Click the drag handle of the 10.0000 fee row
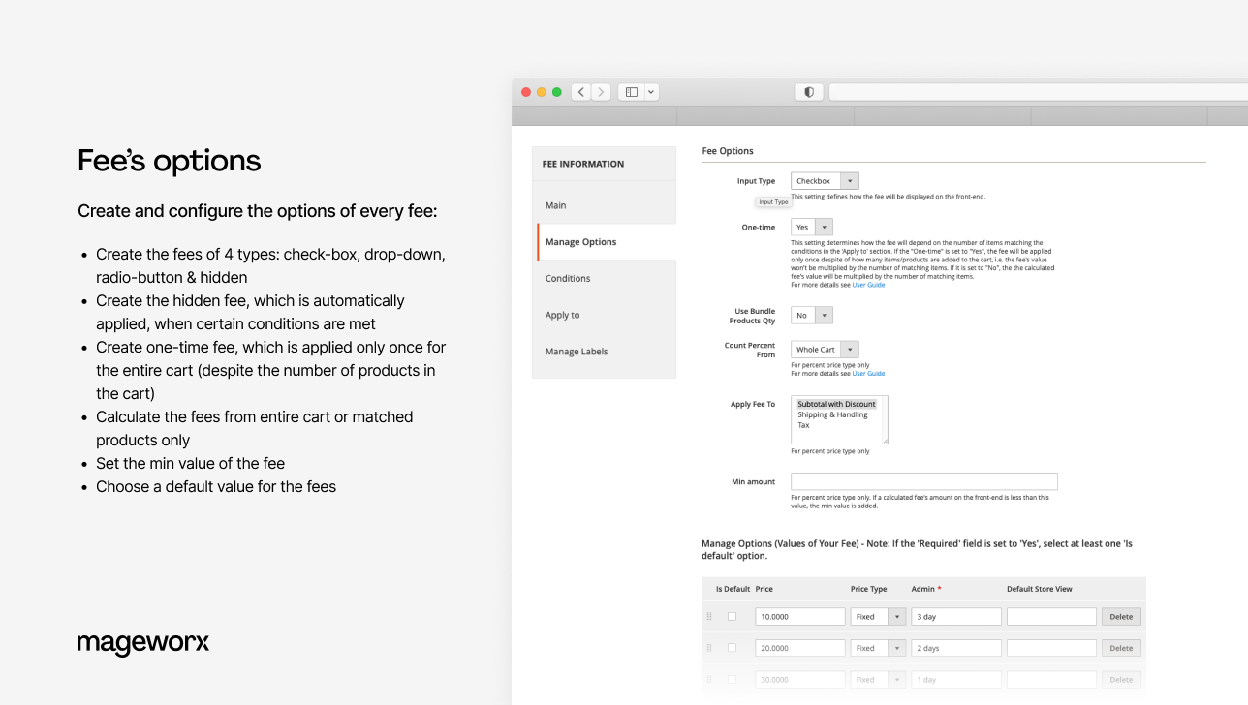The width and height of the screenshot is (1248, 705). (709, 616)
